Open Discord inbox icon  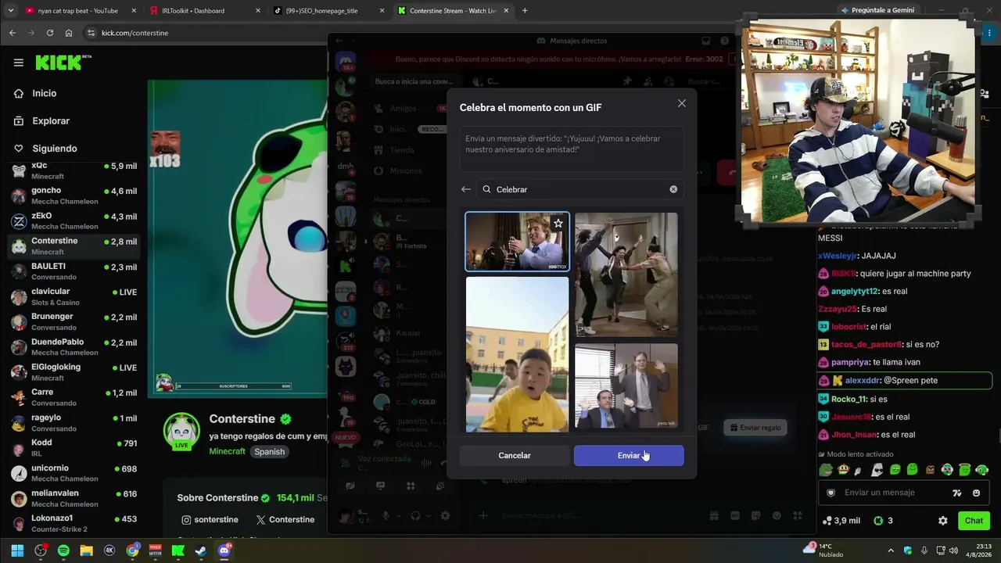pos(706,41)
